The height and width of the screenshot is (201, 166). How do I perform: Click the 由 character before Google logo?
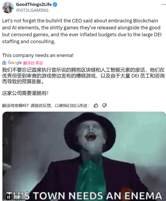4,63
